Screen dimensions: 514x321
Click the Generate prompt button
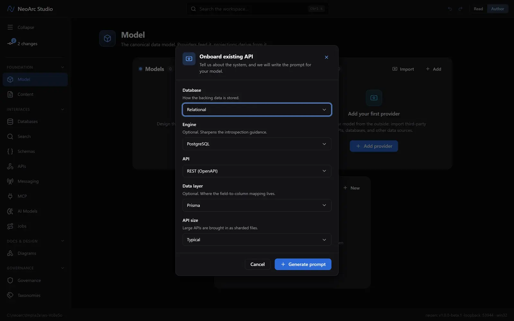tap(303, 264)
